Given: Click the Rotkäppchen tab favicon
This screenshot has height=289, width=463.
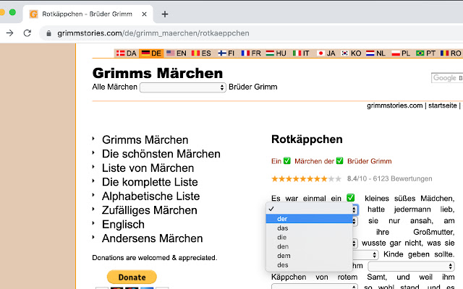Looking at the screenshot, I should click(34, 14).
